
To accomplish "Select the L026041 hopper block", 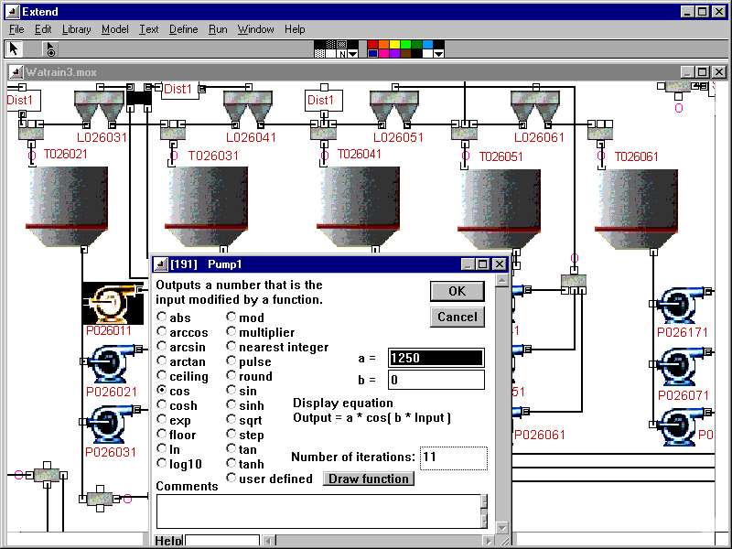I will (x=248, y=107).
